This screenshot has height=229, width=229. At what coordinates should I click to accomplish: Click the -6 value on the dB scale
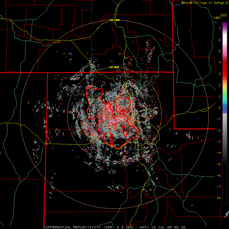click(x=219, y=176)
